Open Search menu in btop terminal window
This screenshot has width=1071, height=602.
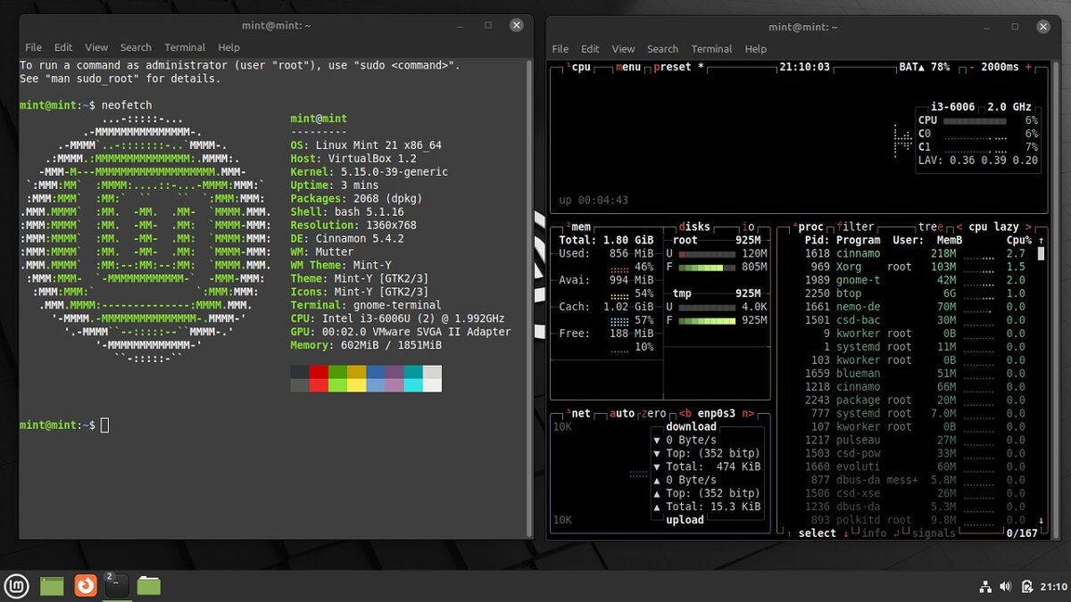pyautogui.click(x=662, y=49)
